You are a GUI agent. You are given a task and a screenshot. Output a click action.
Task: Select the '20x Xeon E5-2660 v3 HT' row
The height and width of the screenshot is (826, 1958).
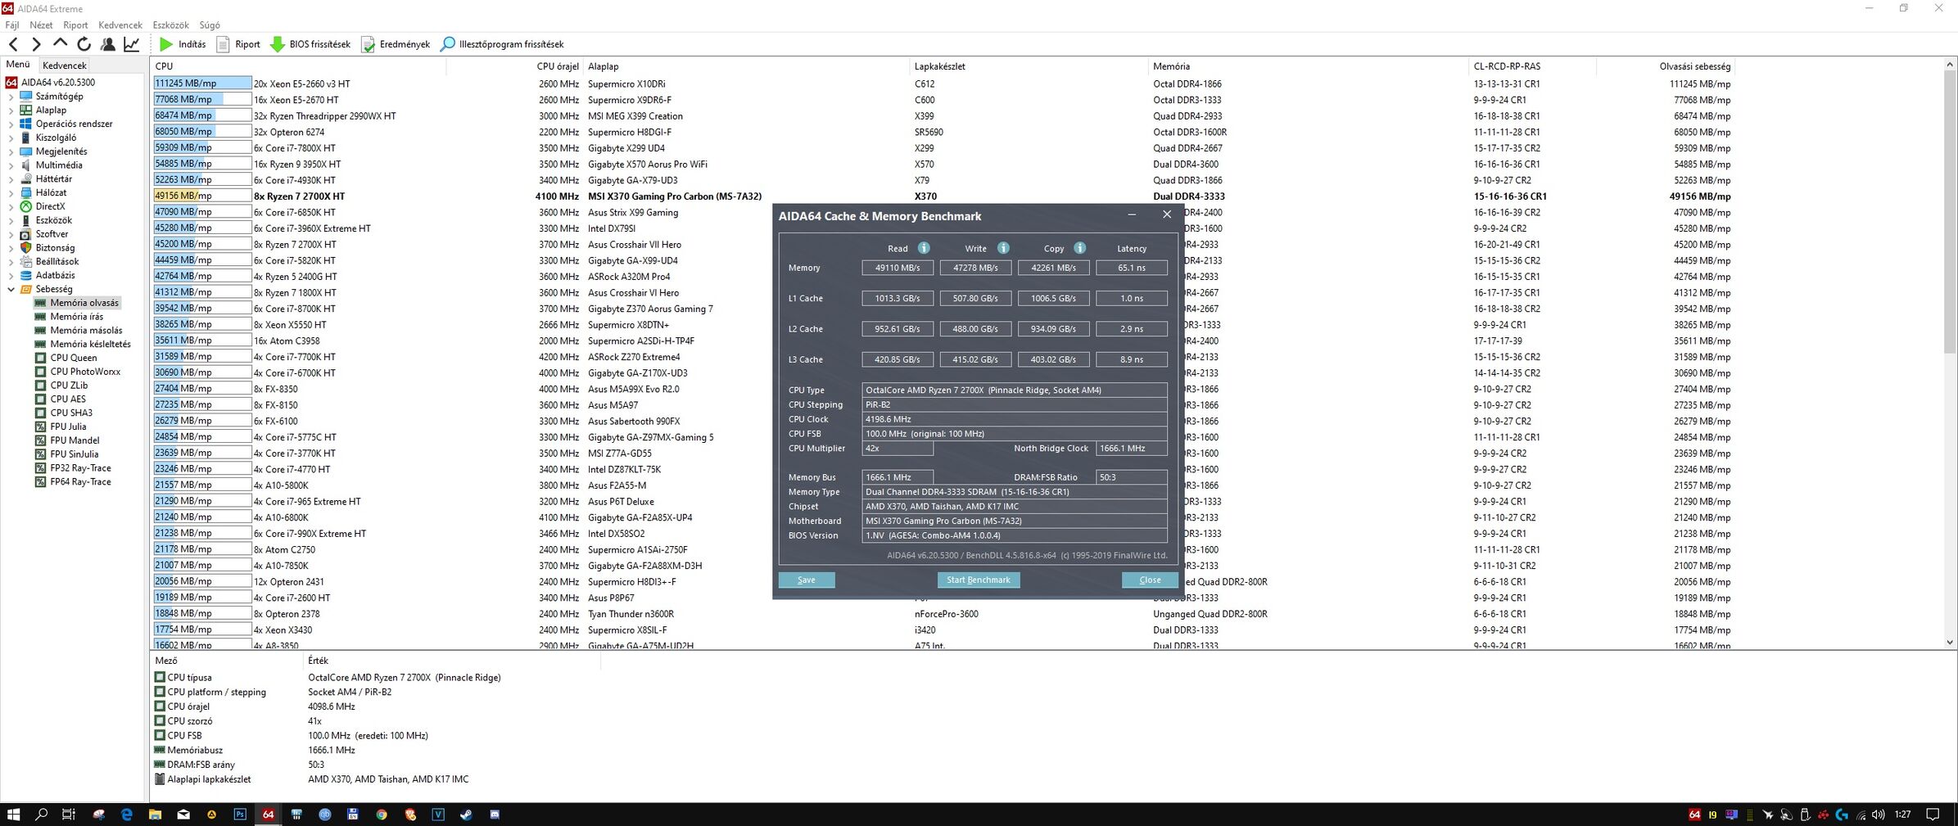coord(942,84)
